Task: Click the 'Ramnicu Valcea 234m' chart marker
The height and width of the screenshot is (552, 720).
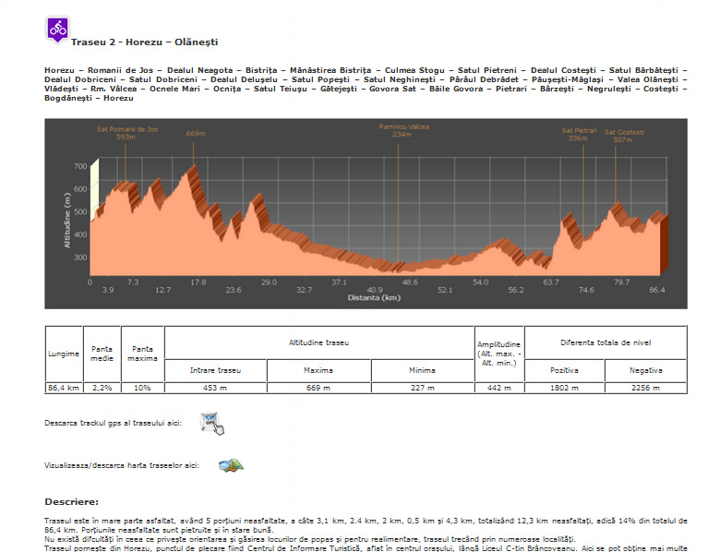Action: tap(401, 130)
